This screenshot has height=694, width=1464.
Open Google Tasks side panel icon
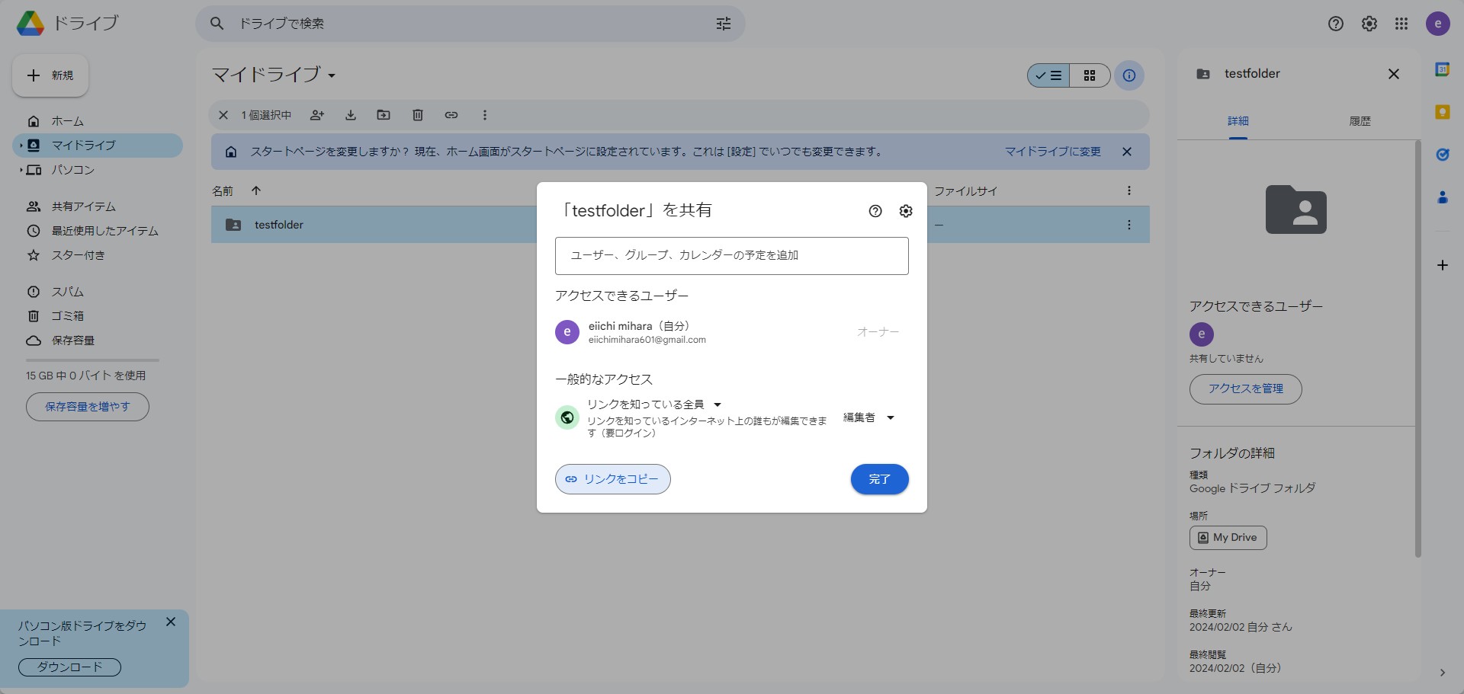pos(1443,155)
